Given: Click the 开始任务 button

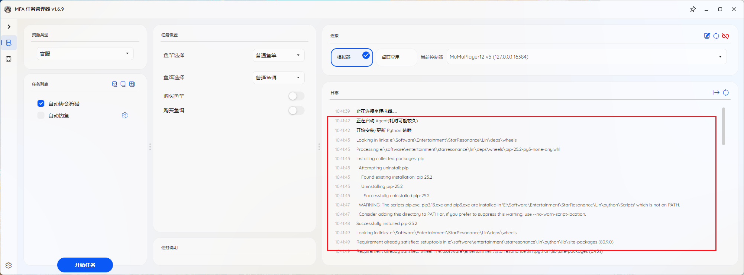Looking at the screenshot, I should click(85, 265).
